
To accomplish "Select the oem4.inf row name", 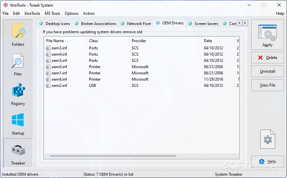I will click(x=59, y=54).
